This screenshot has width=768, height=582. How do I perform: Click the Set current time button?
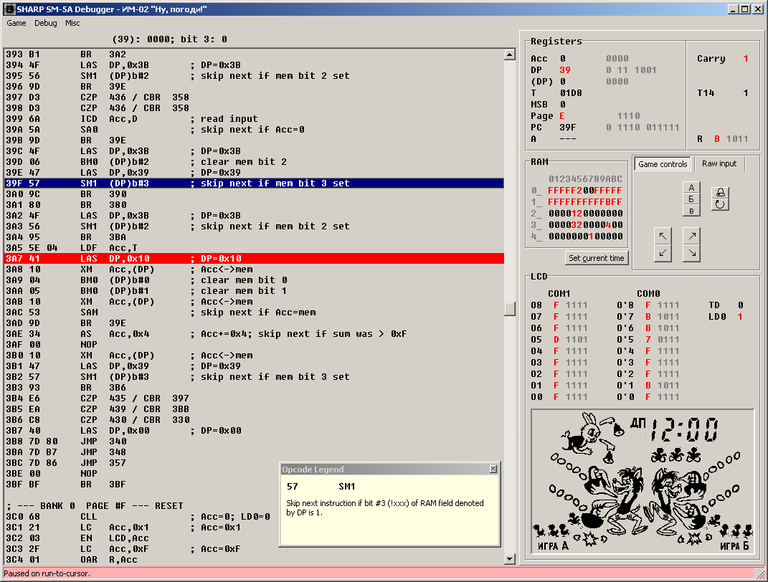point(596,258)
